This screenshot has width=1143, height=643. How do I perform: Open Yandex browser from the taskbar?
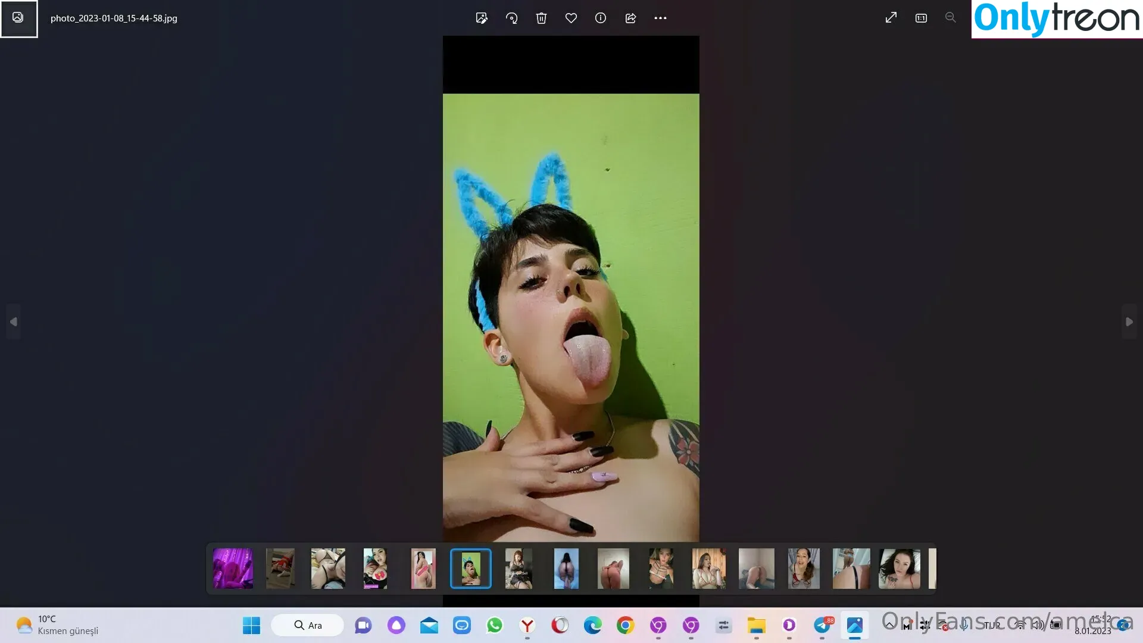[x=527, y=625]
